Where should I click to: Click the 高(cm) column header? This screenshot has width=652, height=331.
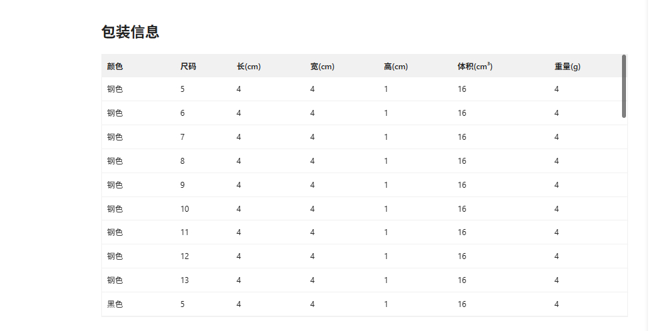[395, 67]
